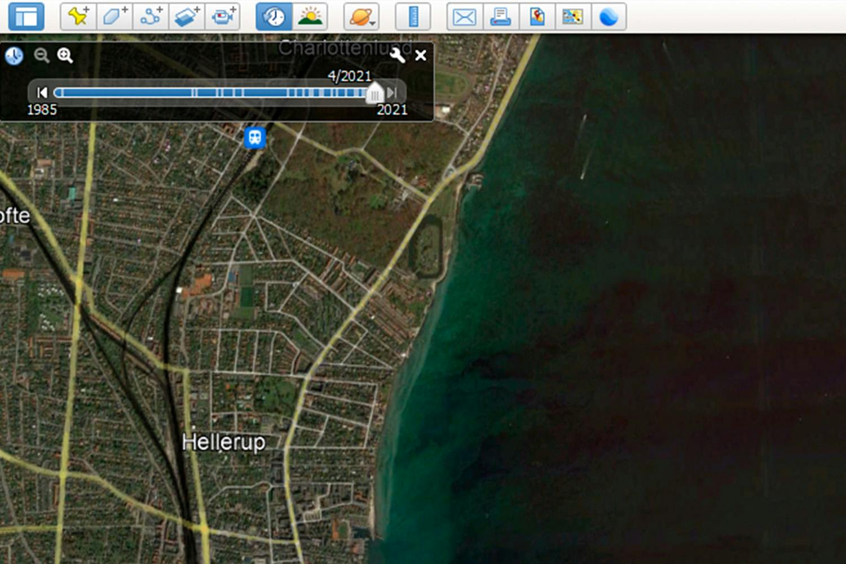Jump to oldest imagery with rewind button
846x564 pixels.
42,92
